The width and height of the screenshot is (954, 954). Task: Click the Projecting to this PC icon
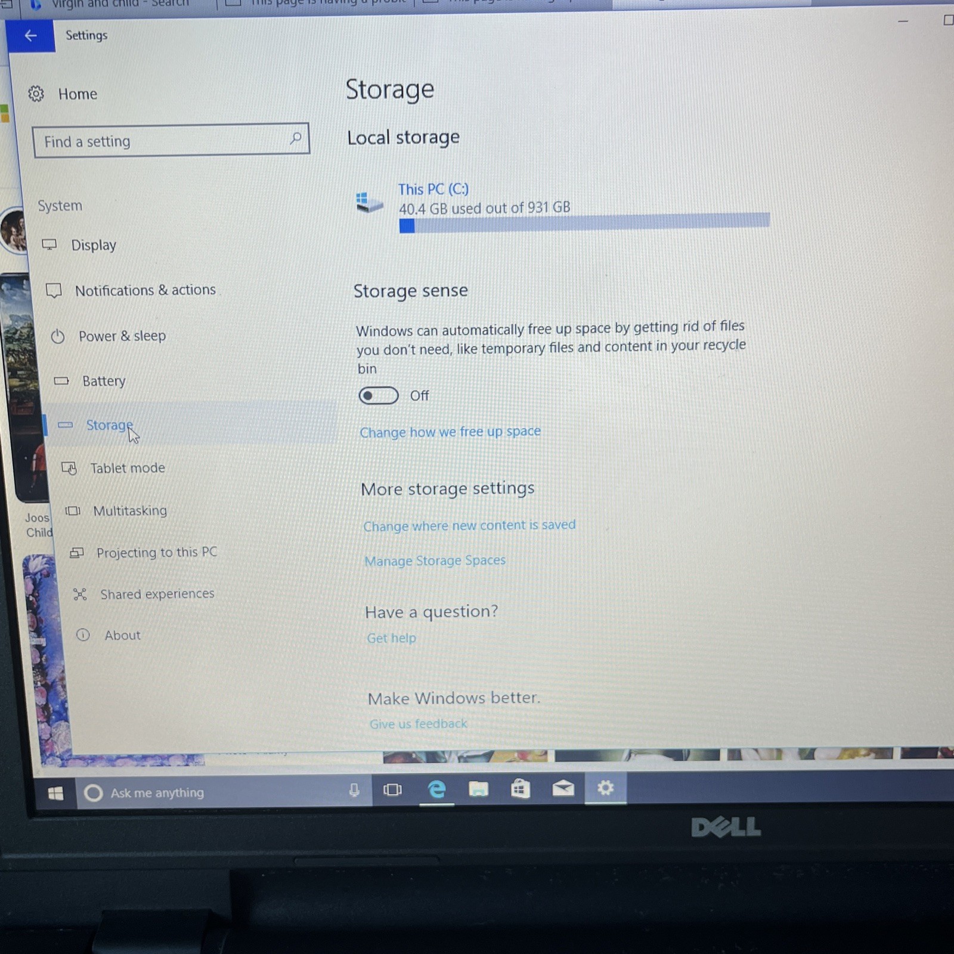pos(77,553)
